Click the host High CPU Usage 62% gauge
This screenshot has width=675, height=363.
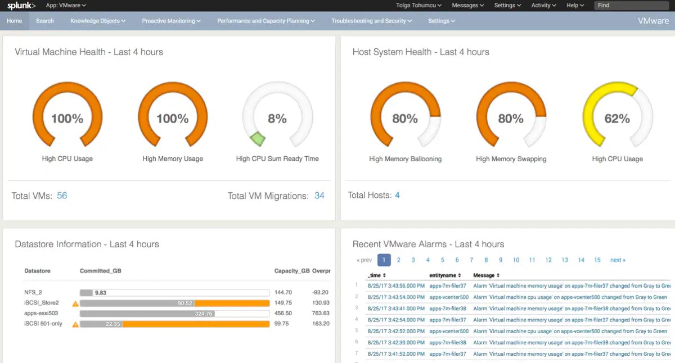pos(617,115)
